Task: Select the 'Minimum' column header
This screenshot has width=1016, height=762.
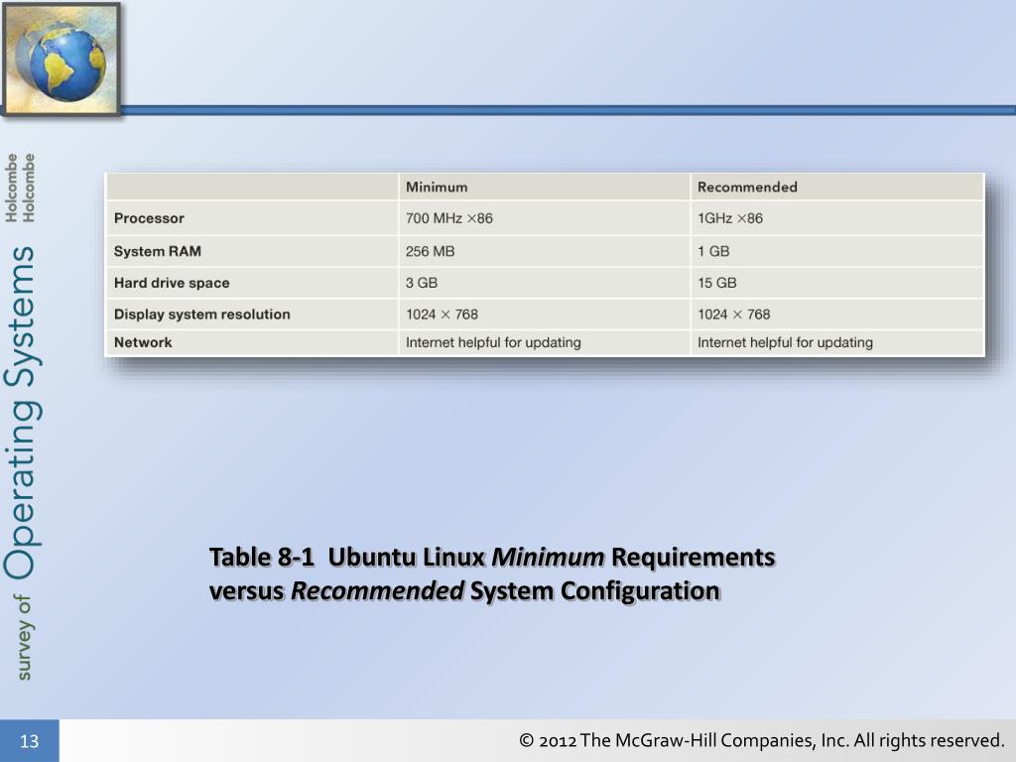Action: (x=437, y=188)
